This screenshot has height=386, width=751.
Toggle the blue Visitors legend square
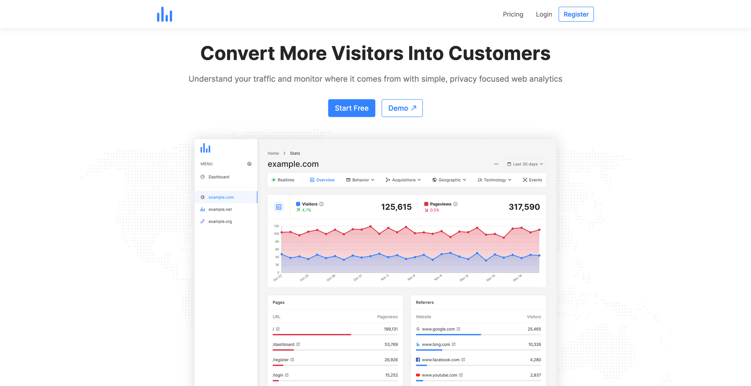point(298,204)
